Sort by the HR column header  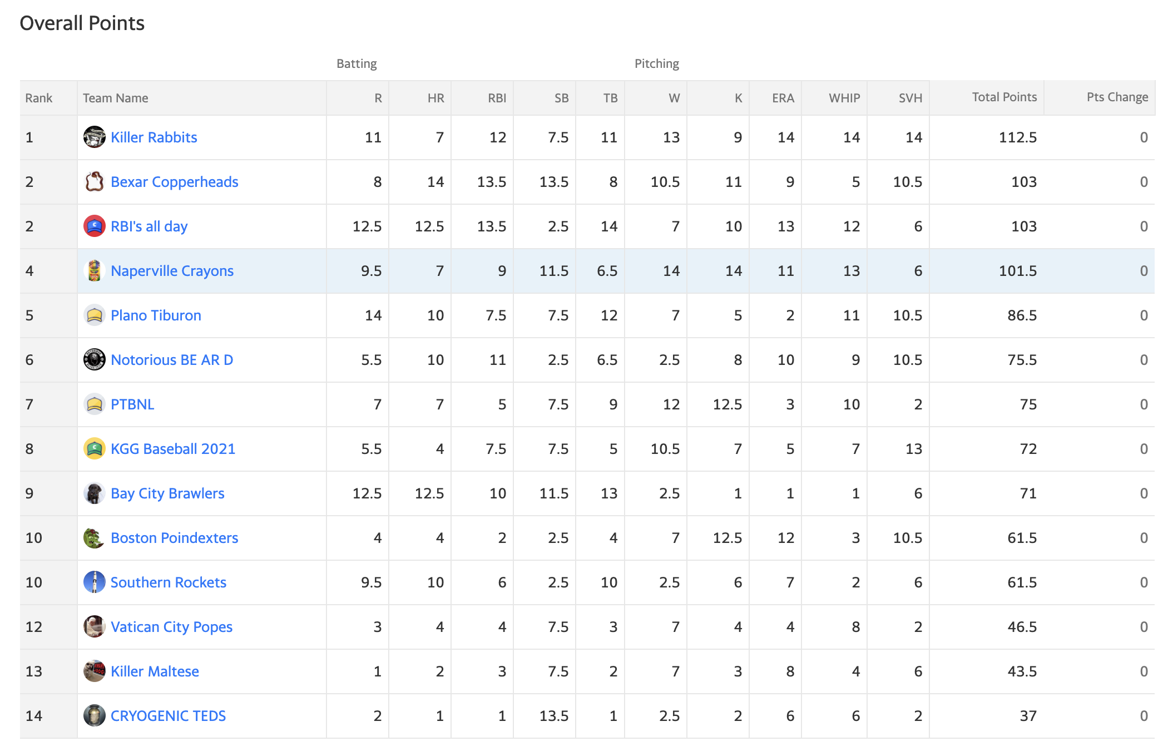coord(435,98)
